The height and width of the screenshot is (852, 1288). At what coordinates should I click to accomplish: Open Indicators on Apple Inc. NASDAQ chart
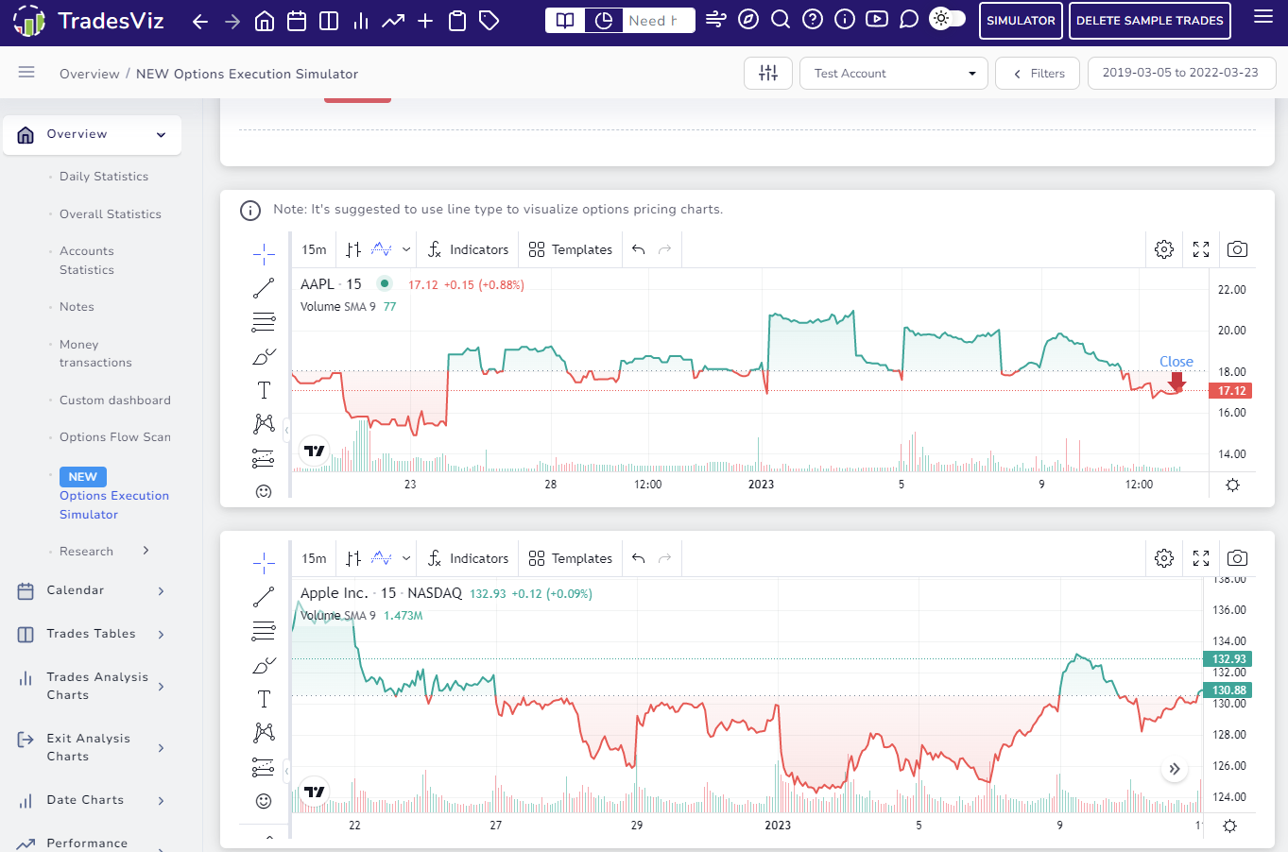click(468, 558)
